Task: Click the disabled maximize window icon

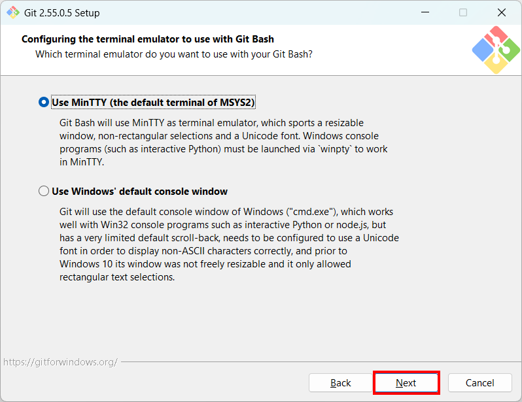Action: (463, 12)
